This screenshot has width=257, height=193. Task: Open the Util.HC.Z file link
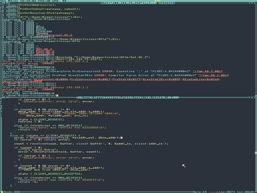(45, 53)
